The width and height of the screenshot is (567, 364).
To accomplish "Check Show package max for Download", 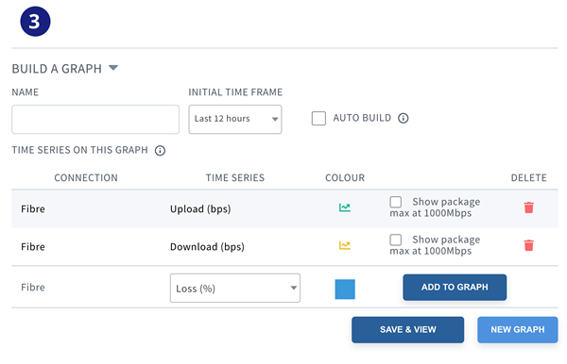I will click(396, 240).
